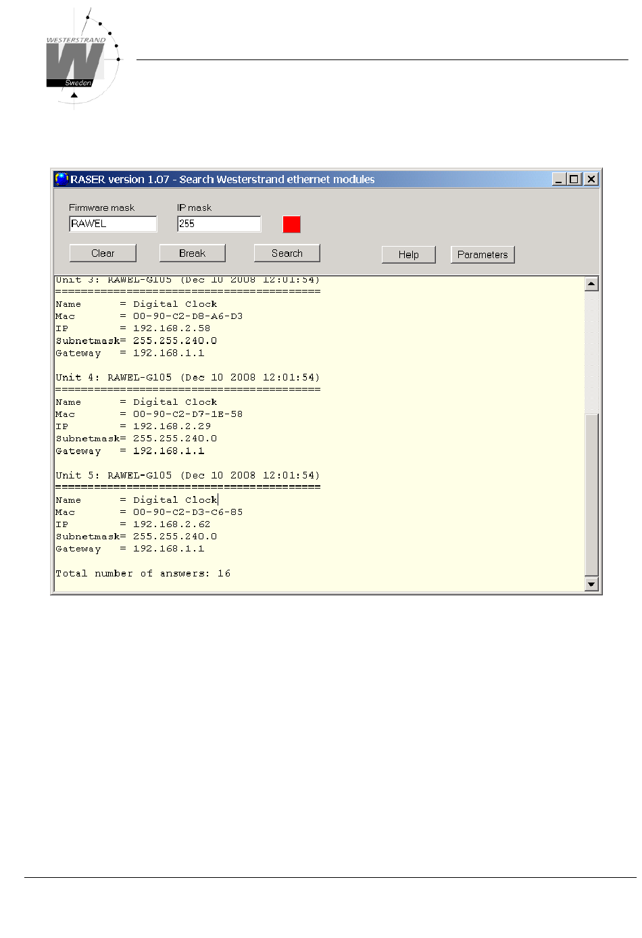Open the Help button
The height and width of the screenshot is (938, 642).
[408, 255]
